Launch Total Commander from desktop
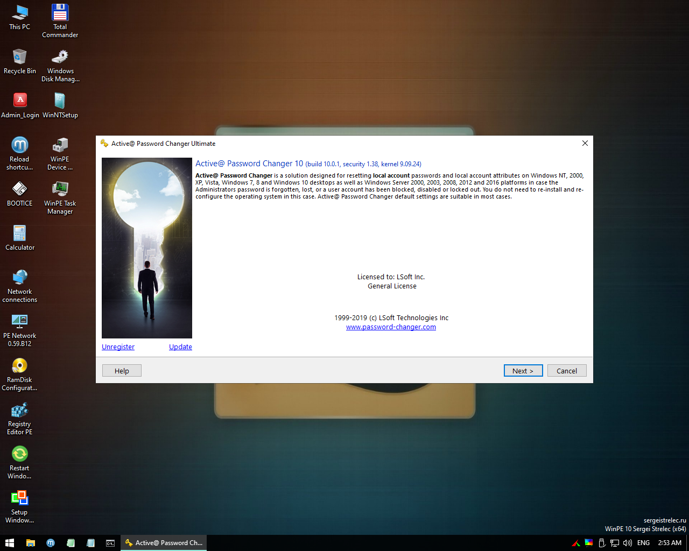 tap(60, 20)
